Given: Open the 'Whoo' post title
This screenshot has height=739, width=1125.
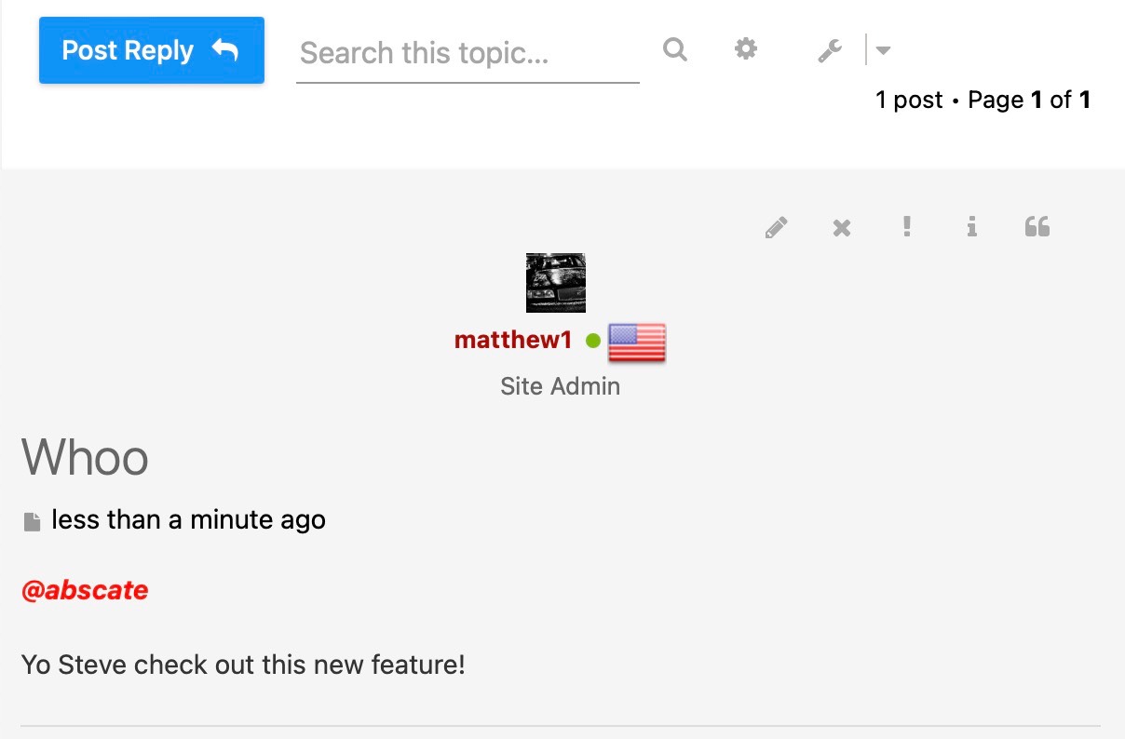Looking at the screenshot, I should [85, 457].
